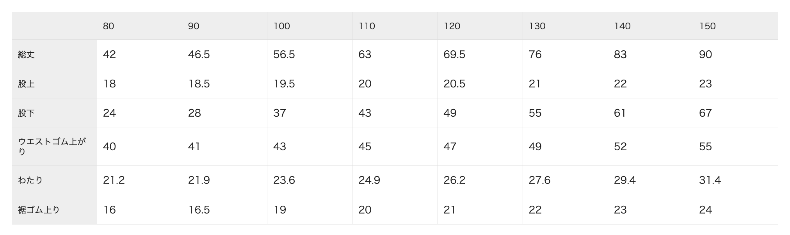
Task: Click the わたり row header
Action: [30, 180]
